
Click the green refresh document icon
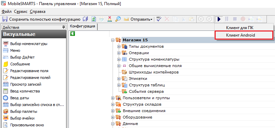[94, 19]
